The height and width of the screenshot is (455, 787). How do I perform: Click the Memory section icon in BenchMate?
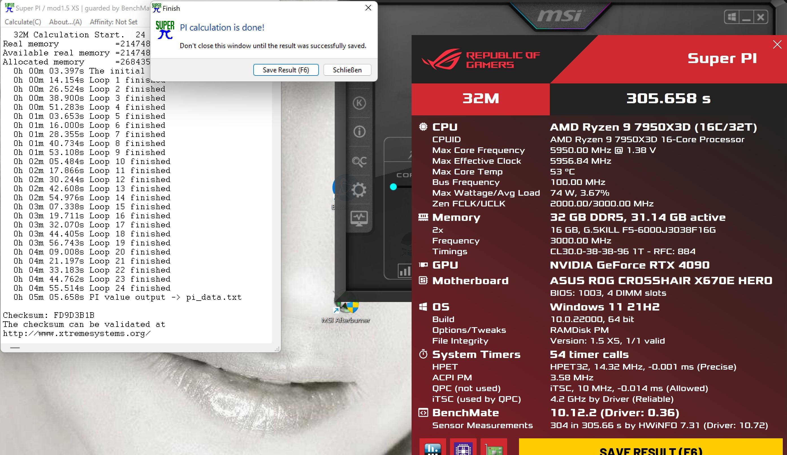(x=423, y=217)
